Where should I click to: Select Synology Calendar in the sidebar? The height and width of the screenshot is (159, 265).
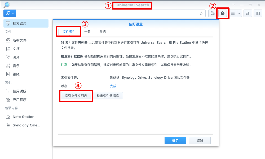26,125
